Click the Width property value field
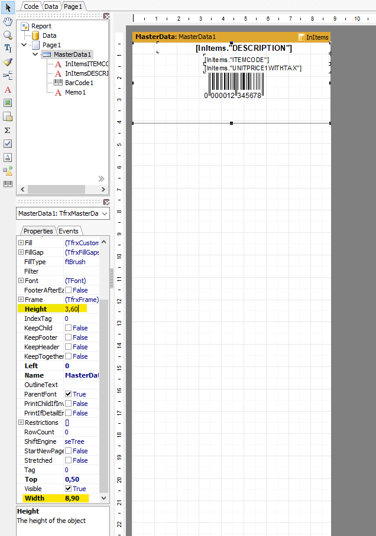Viewport: 376px width, 536px height. (80, 498)
